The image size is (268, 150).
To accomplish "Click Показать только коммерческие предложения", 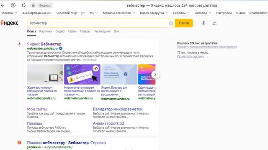I will coord(207,47).
